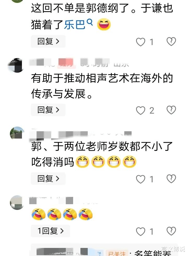
Task: Like the 相声艺术在海外 comment
Action: [x=141, y=110]
